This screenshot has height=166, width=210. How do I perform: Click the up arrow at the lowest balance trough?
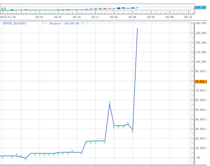coord(26,159)
